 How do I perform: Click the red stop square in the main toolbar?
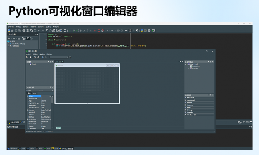point(95,31)
